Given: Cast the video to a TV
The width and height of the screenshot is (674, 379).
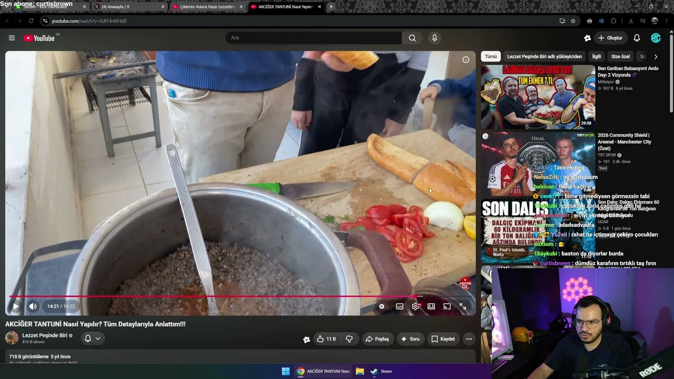Looking at the screenshot, I should point(447,306).
